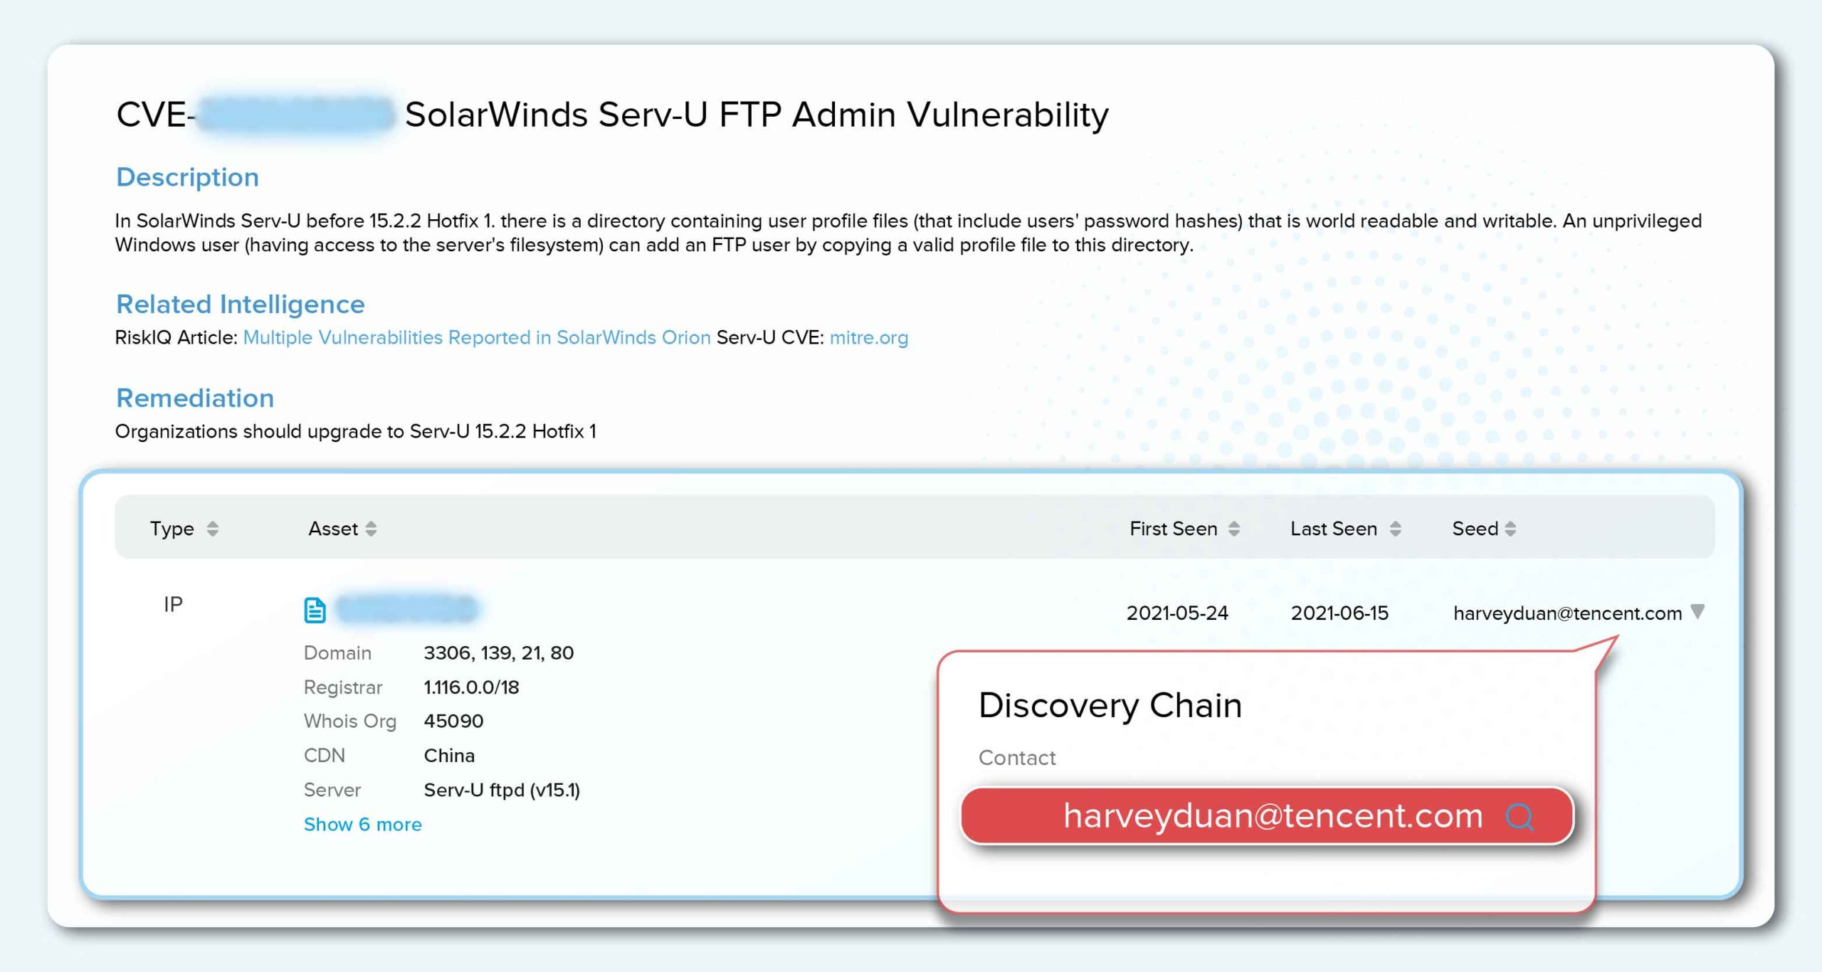Click the Whois Org field label

point(349,722)
